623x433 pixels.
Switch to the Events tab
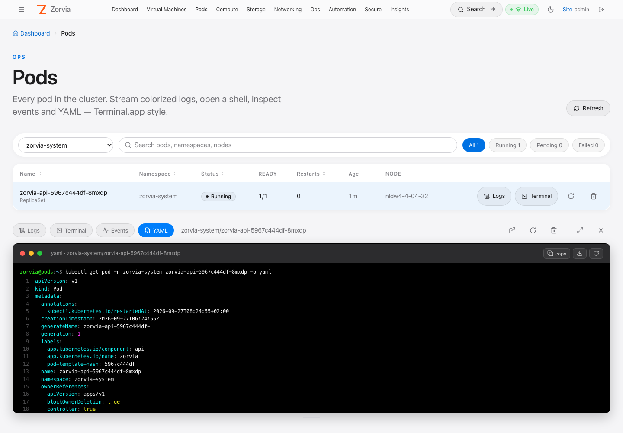[115, 230]
